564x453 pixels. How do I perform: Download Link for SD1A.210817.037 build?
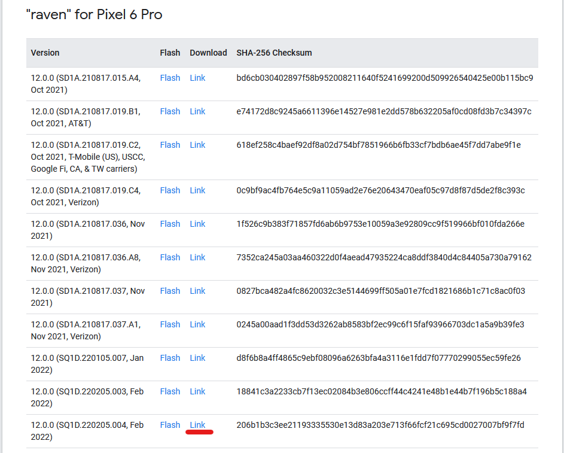[197, 290]
